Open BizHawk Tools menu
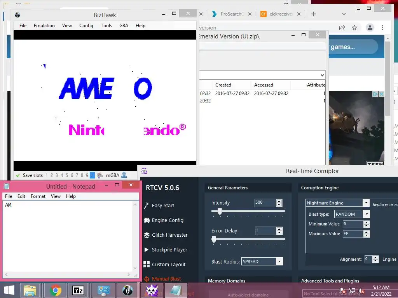The width and height of the screenshot is (398, 298). 106,25
